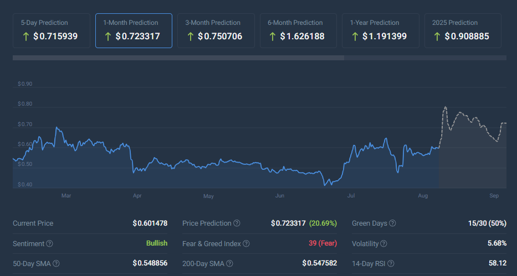Select the 2025 Prediction tab
The width and height of the screenshot is (517, 276).
coord(463,30)
